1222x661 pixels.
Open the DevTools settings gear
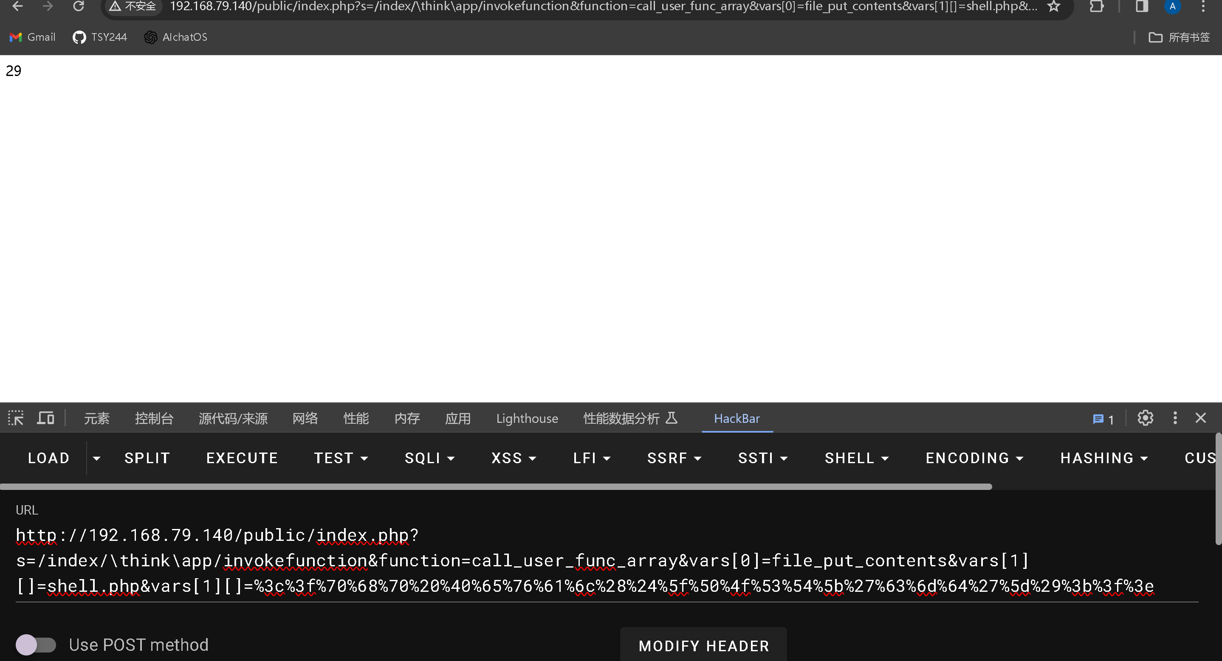pyautogui.click(x=1145, y=418)
